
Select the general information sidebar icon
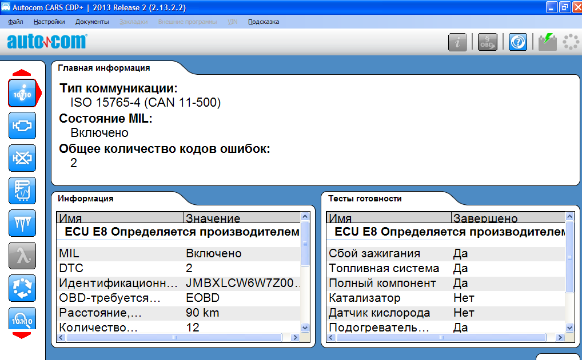tap(23, 93)
